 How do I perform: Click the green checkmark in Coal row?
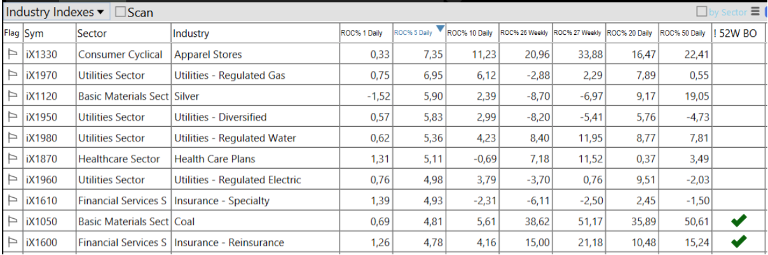tap(738, 221)
